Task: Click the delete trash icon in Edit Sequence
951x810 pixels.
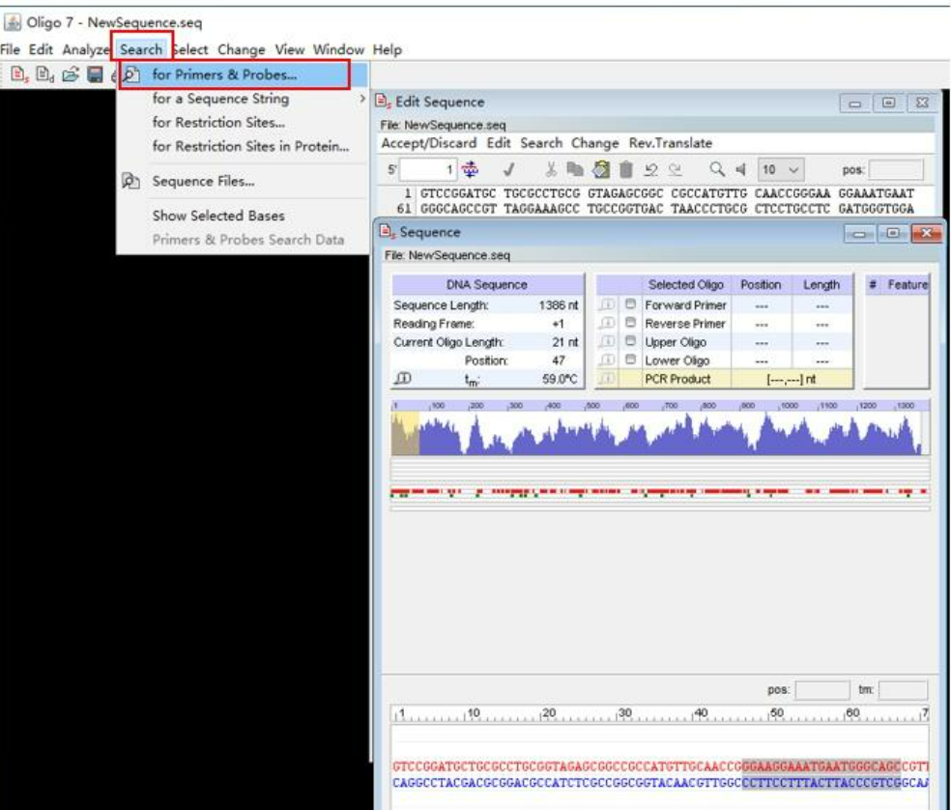Action: [626, 170]
